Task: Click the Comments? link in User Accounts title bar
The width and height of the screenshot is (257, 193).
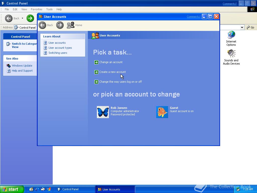Action: pyautogui.click(x=194, y=17)
